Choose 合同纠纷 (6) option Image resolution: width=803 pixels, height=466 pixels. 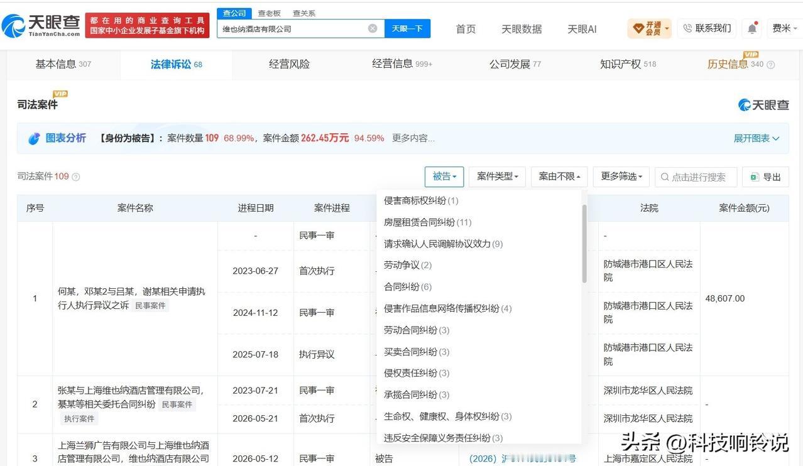coord(407,286)
